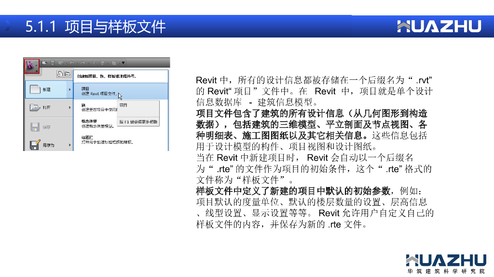Expand the 打开 submenu arrow
The width and height of the screenshot is (494, 277).
(69, 107)
